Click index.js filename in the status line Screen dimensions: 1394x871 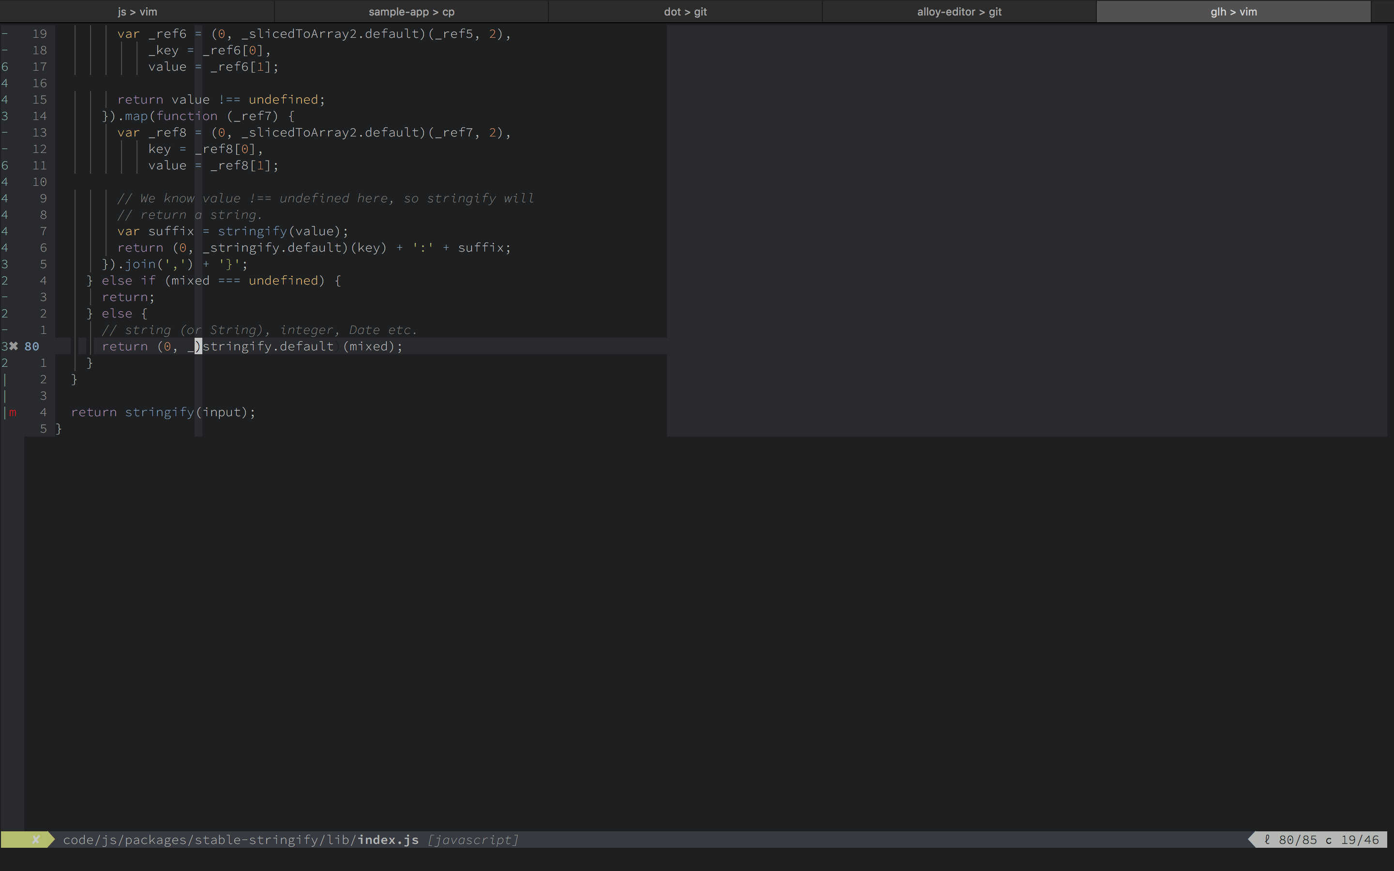(388, 840)
